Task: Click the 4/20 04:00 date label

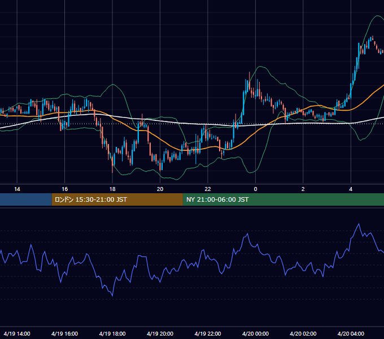Action: pyautogui.click(x=351, y=333)
